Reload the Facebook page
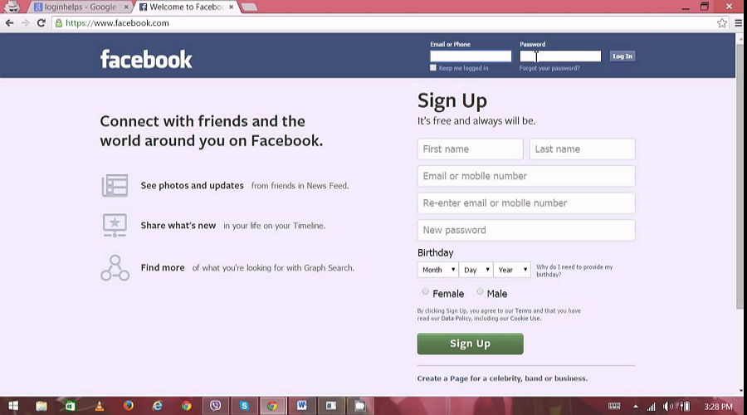747x415 pixels. (41, 23)
